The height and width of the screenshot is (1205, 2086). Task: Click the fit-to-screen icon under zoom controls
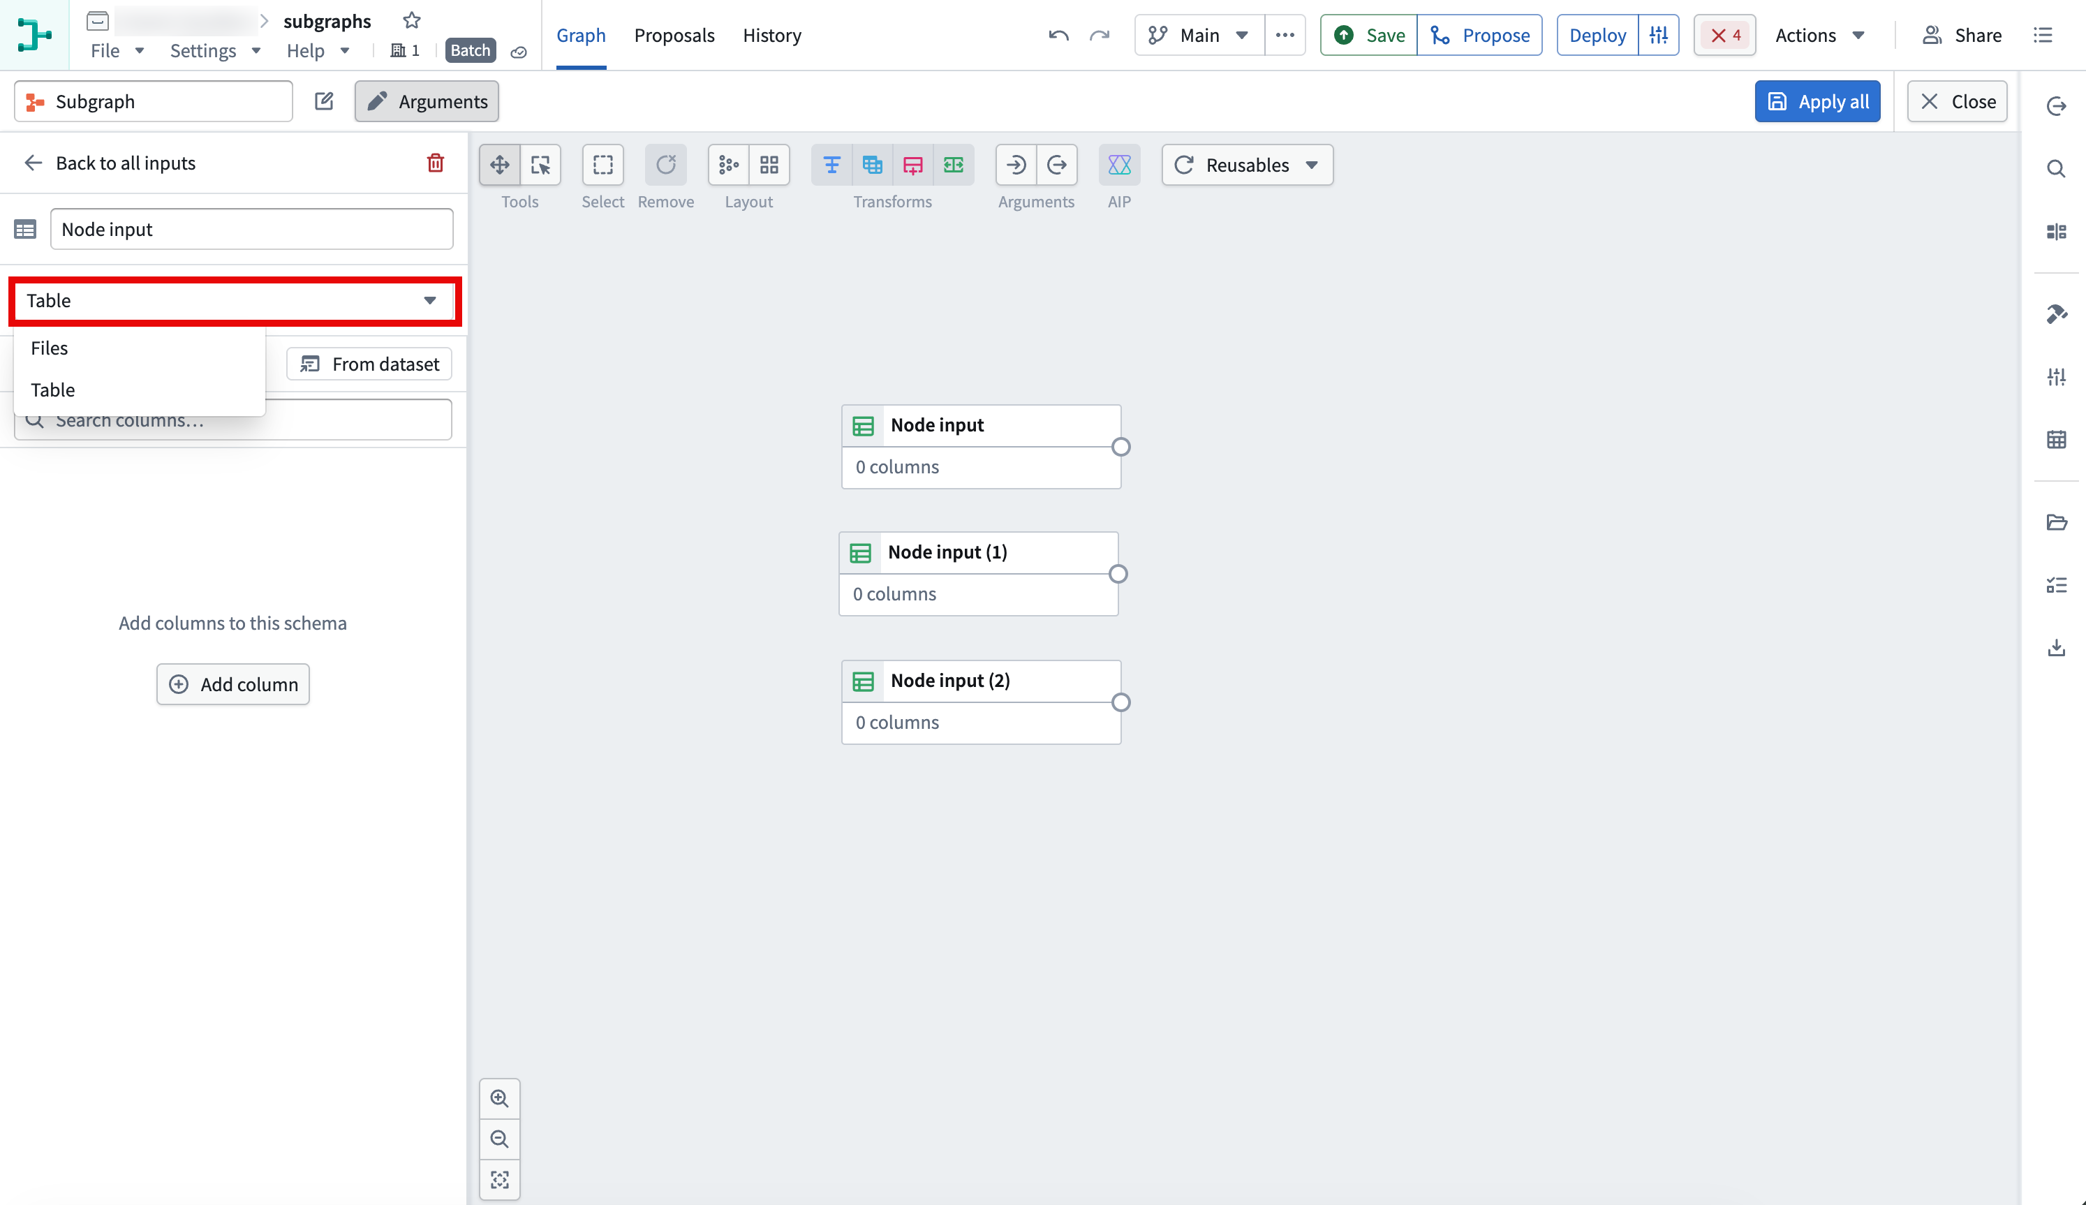click(x=500, y=1179)
